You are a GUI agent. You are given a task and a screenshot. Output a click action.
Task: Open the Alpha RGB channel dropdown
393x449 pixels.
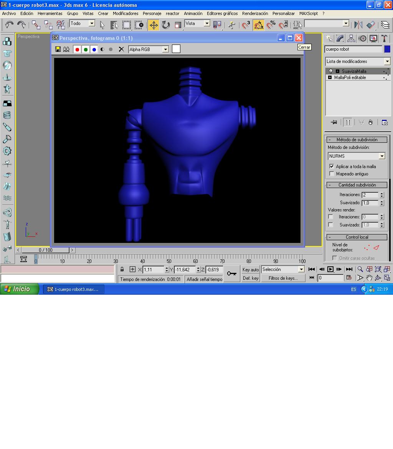click(x=165, y=50)
